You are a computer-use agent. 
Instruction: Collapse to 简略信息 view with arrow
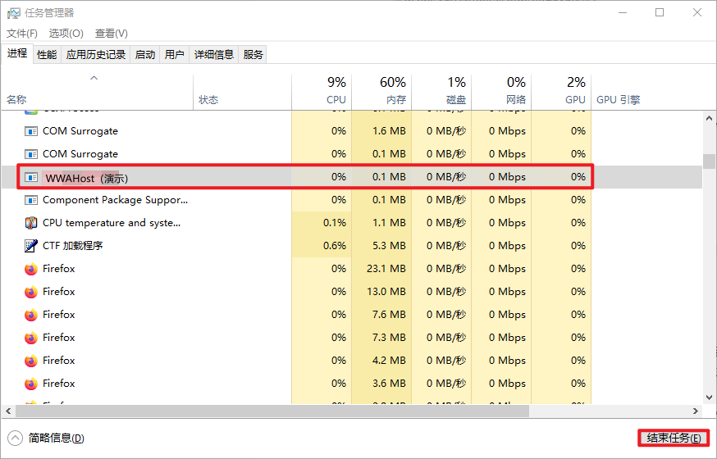[x=16, y=439]
